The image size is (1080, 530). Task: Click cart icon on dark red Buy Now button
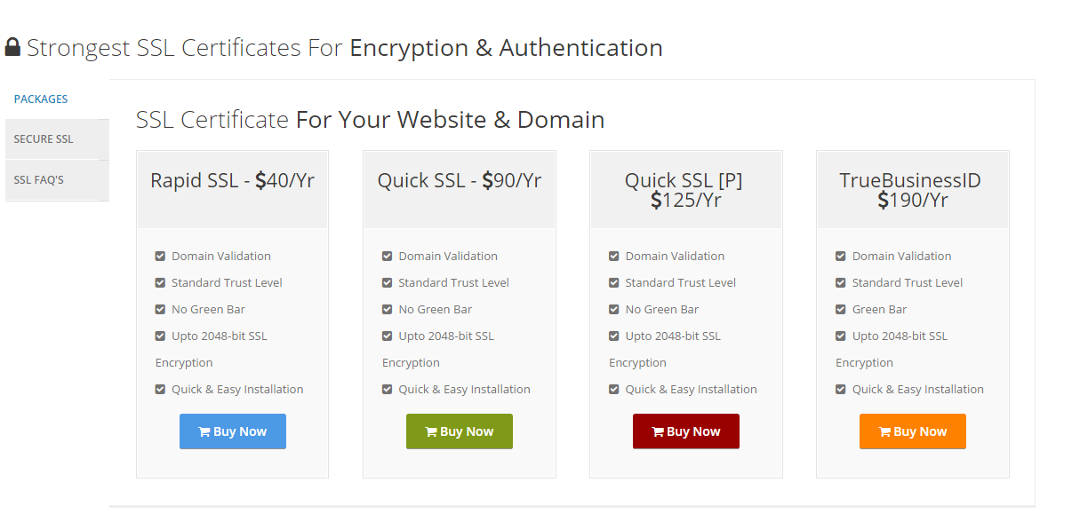[x=658, y=432]
